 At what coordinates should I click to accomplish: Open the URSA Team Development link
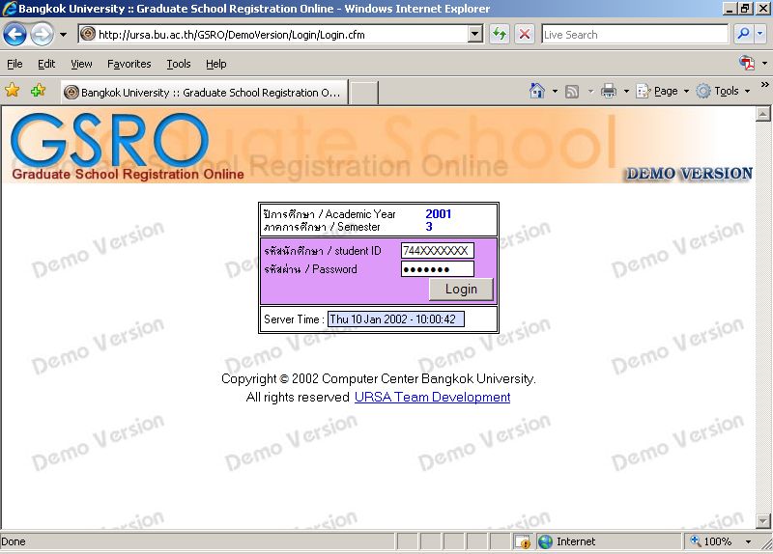[x=432, y=397]
